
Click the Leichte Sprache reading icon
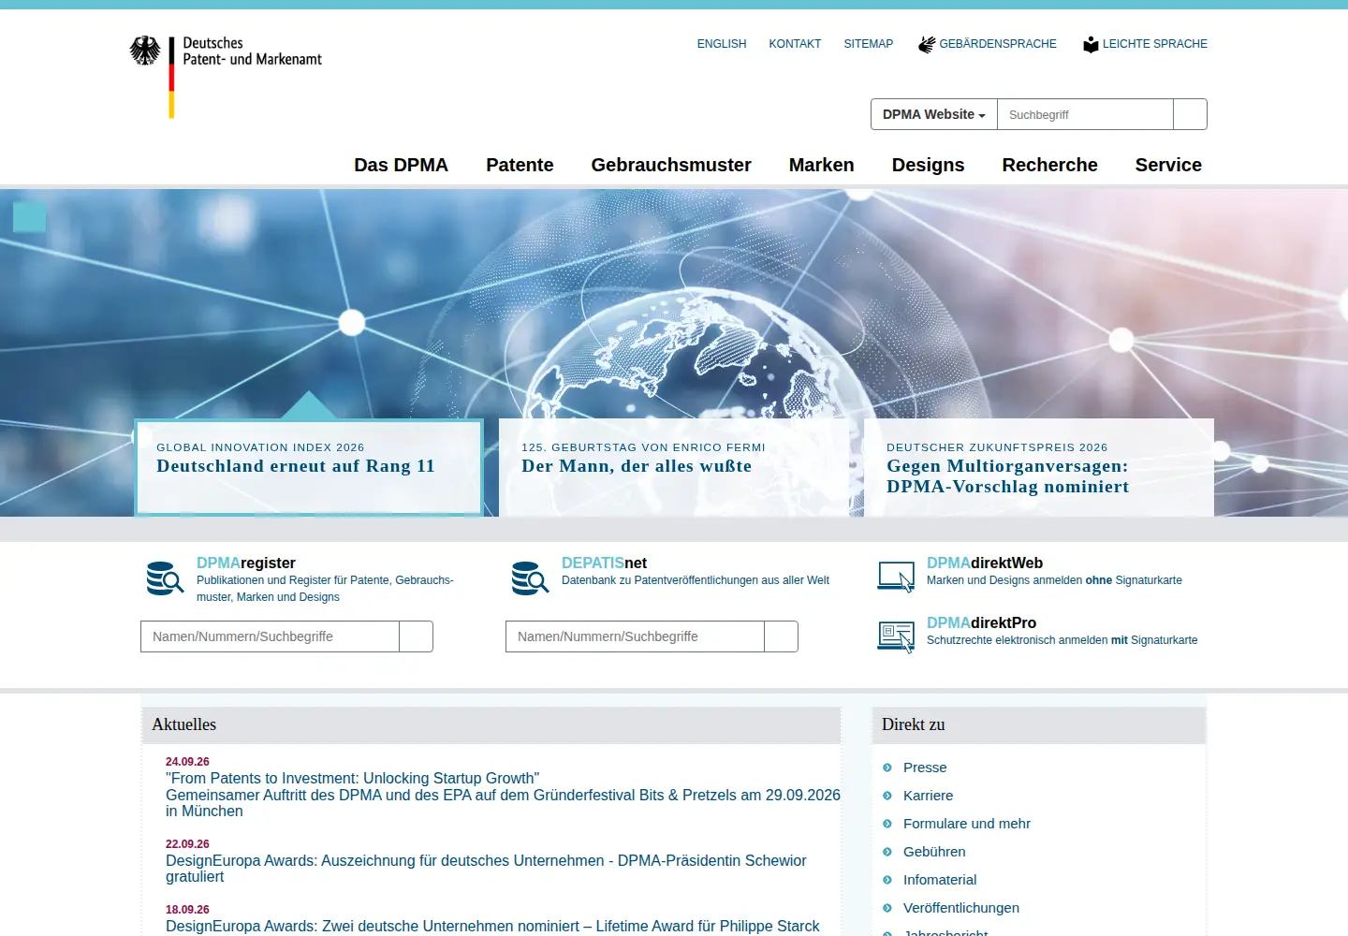click(1091, 44)
